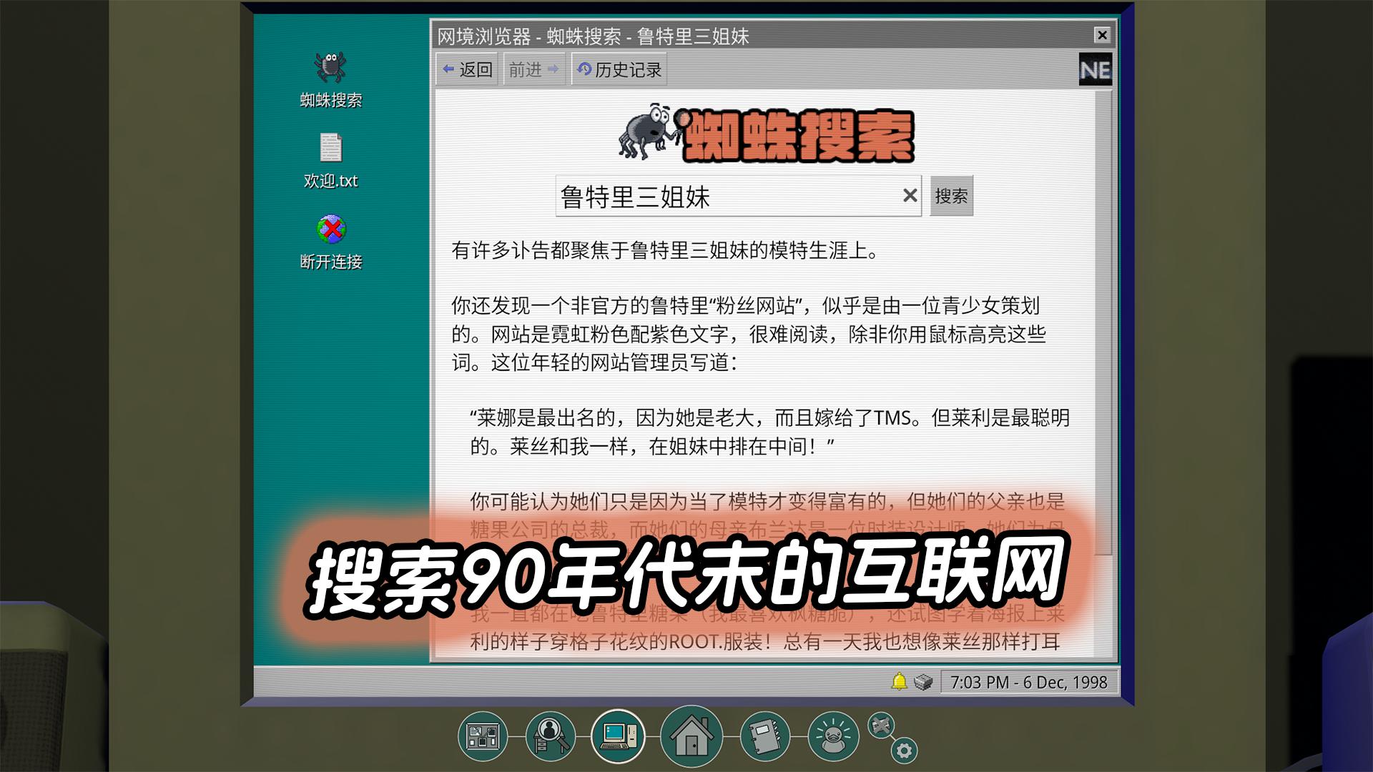Click the 断开连接 disconnect icon
The height and width of the screenshot is (772, 1373).
(330, 242)
